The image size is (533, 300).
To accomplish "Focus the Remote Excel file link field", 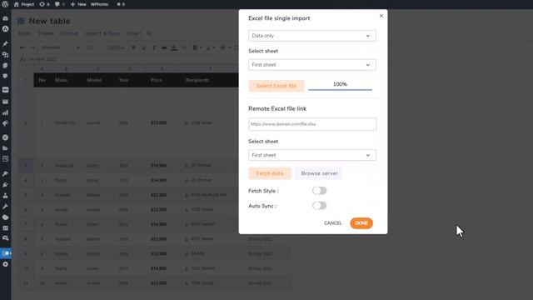I will (312, 124).
